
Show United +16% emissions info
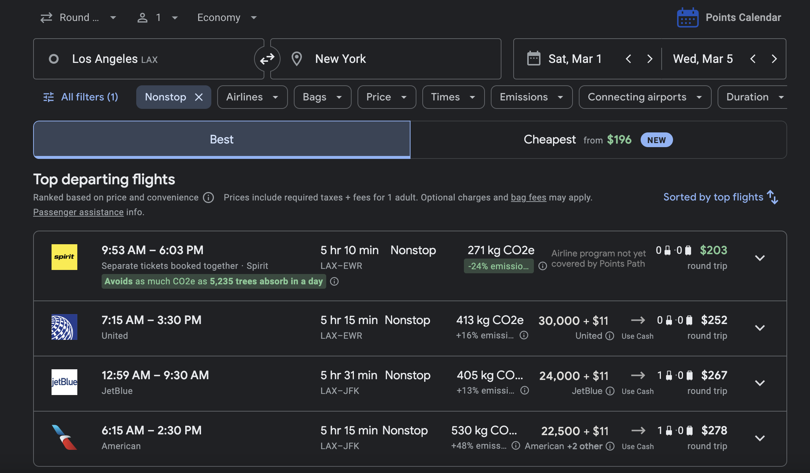point(524,335)
